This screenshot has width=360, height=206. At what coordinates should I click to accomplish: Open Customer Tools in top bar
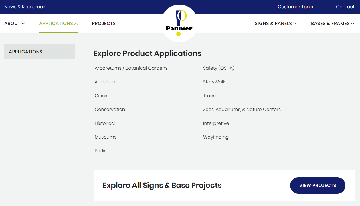tap(295, 7)
